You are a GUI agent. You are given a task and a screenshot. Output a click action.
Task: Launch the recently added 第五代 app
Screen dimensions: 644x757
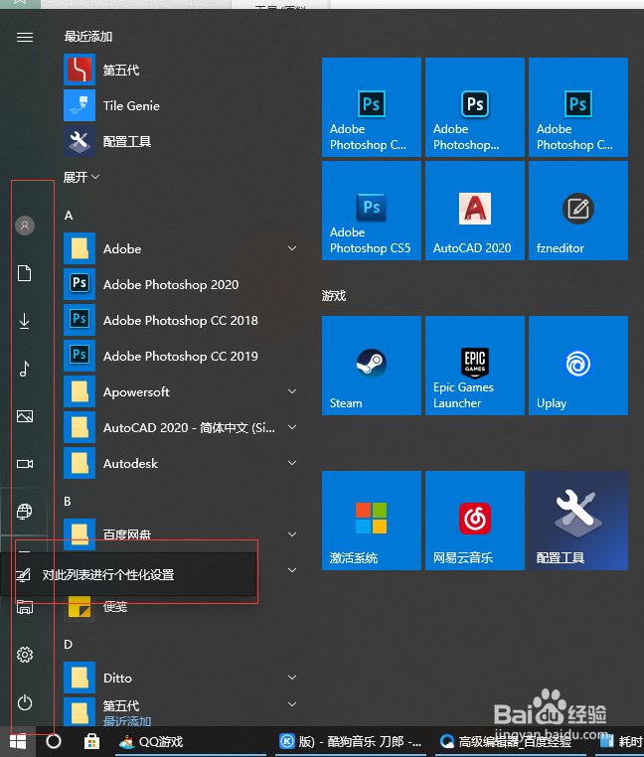click(180, 70)
